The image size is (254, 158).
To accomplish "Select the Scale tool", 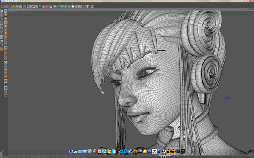I will 17,6.
